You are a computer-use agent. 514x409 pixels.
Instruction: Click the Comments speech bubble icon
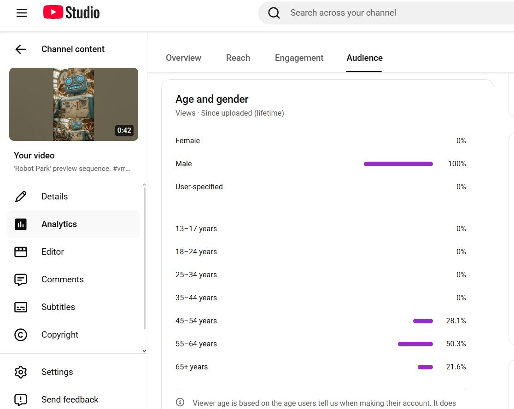pos(21,280)
